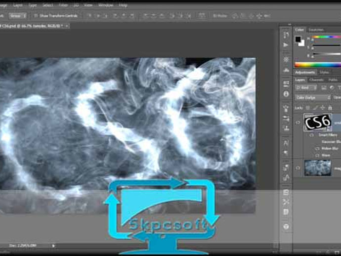Toggle Lock transparent pixels

pos(308,108)
